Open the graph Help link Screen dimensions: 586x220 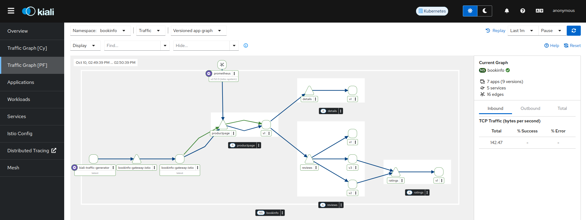click(552, 45)
